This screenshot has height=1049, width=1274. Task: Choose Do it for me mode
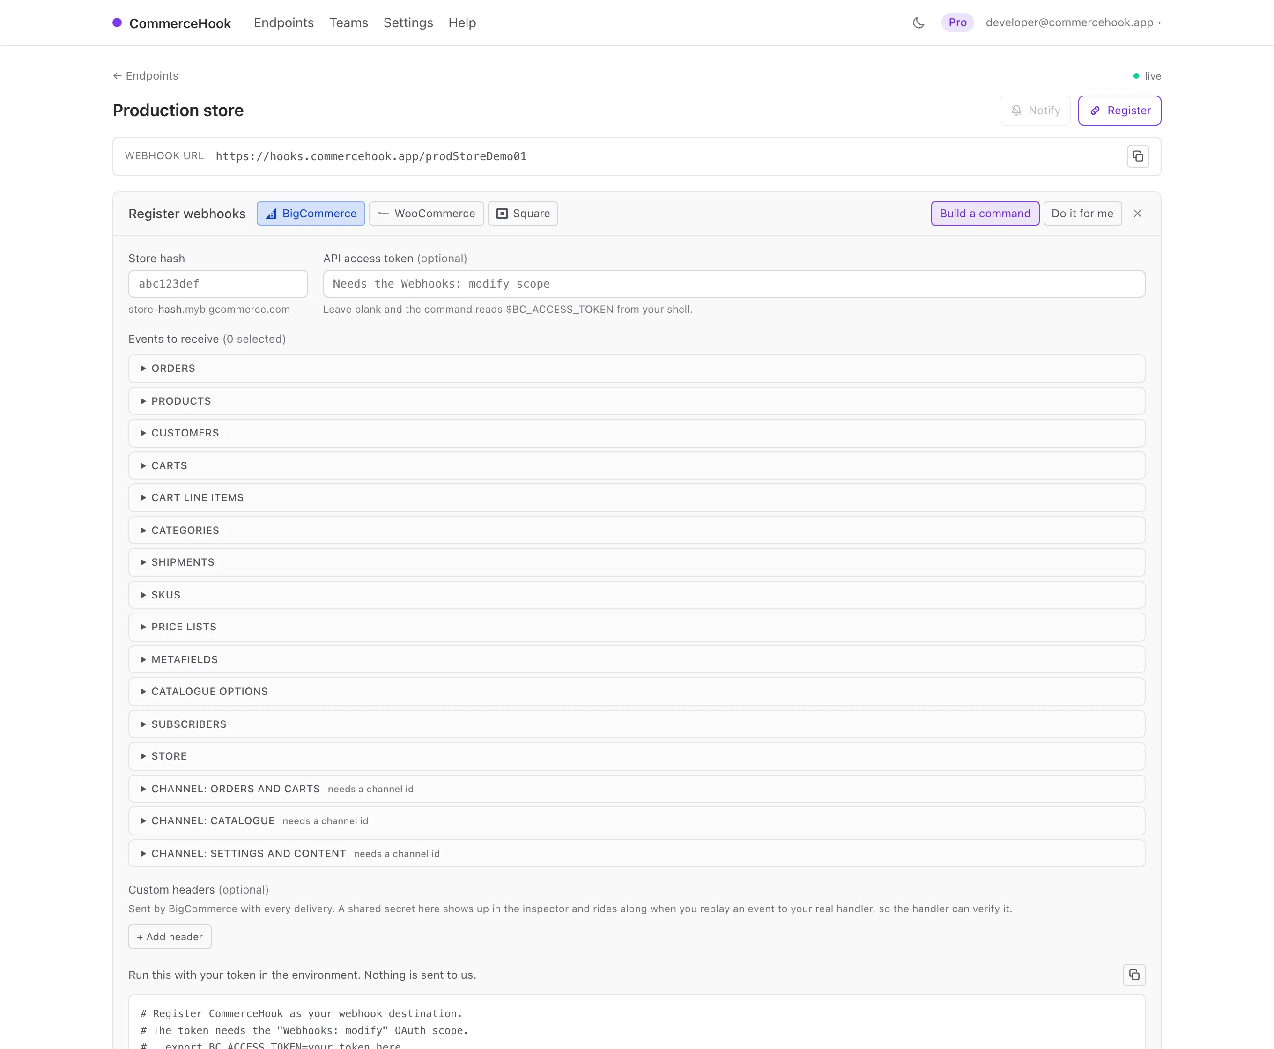pyautogui.click(x=1082, y=213)
